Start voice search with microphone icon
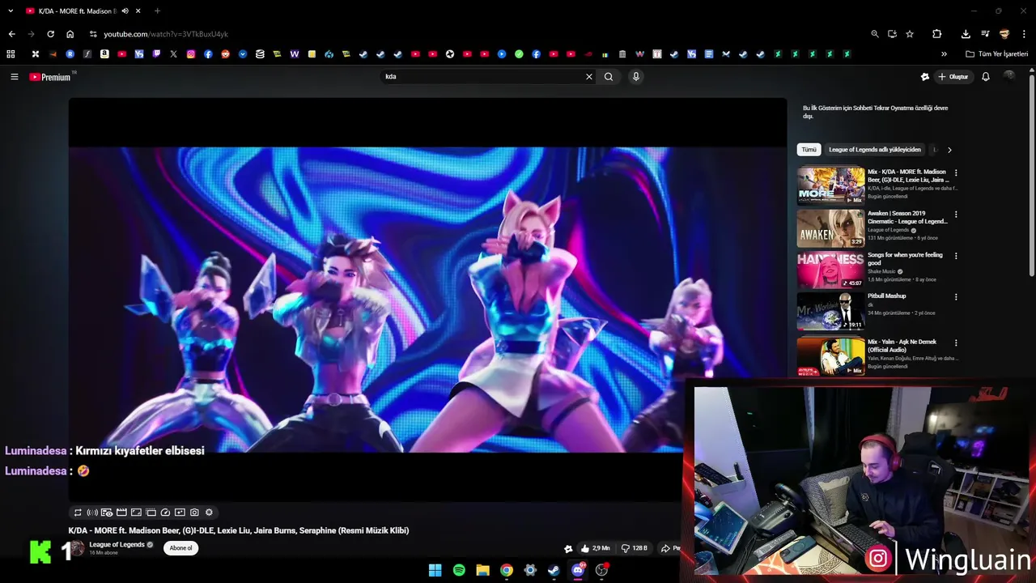 (636, 77)
